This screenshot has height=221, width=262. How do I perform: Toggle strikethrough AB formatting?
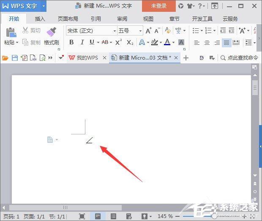[x=105, y=42]
